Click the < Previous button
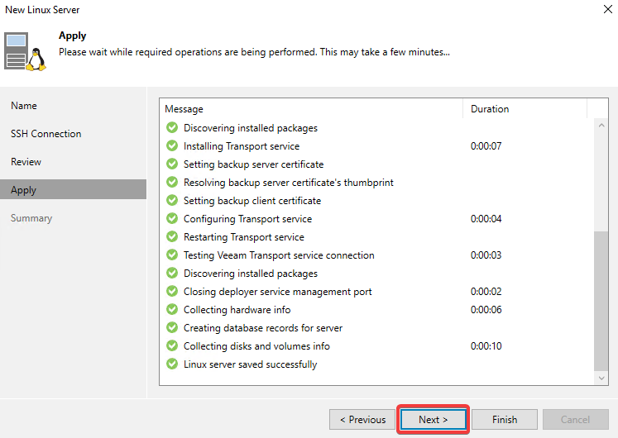This screenshot has height=438, width=618. click(x=362, y=420)
